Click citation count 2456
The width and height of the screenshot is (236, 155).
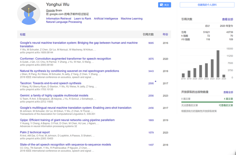[151, 108]
